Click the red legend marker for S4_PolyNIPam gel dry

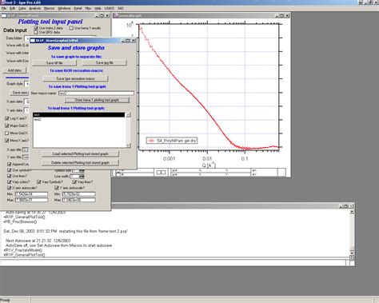click(x=151, y=141)
